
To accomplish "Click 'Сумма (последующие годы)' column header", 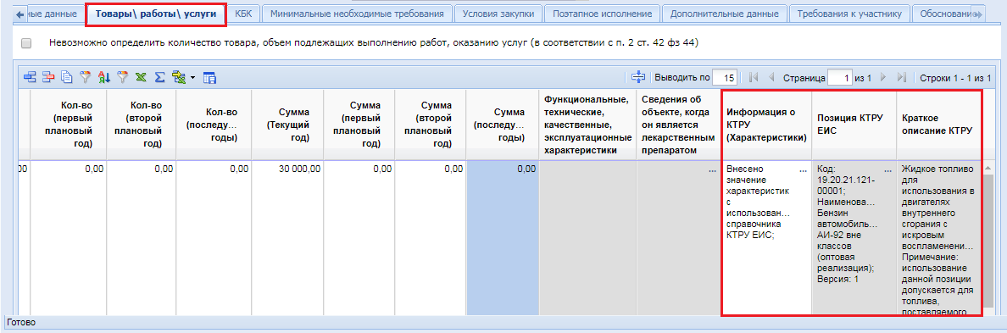I will 503,125.
